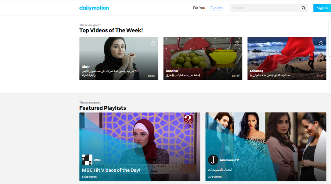Viewport: 331px width, 184px height.
Task: Open the Lahamag channel link
Action: [x=256, y=71]
